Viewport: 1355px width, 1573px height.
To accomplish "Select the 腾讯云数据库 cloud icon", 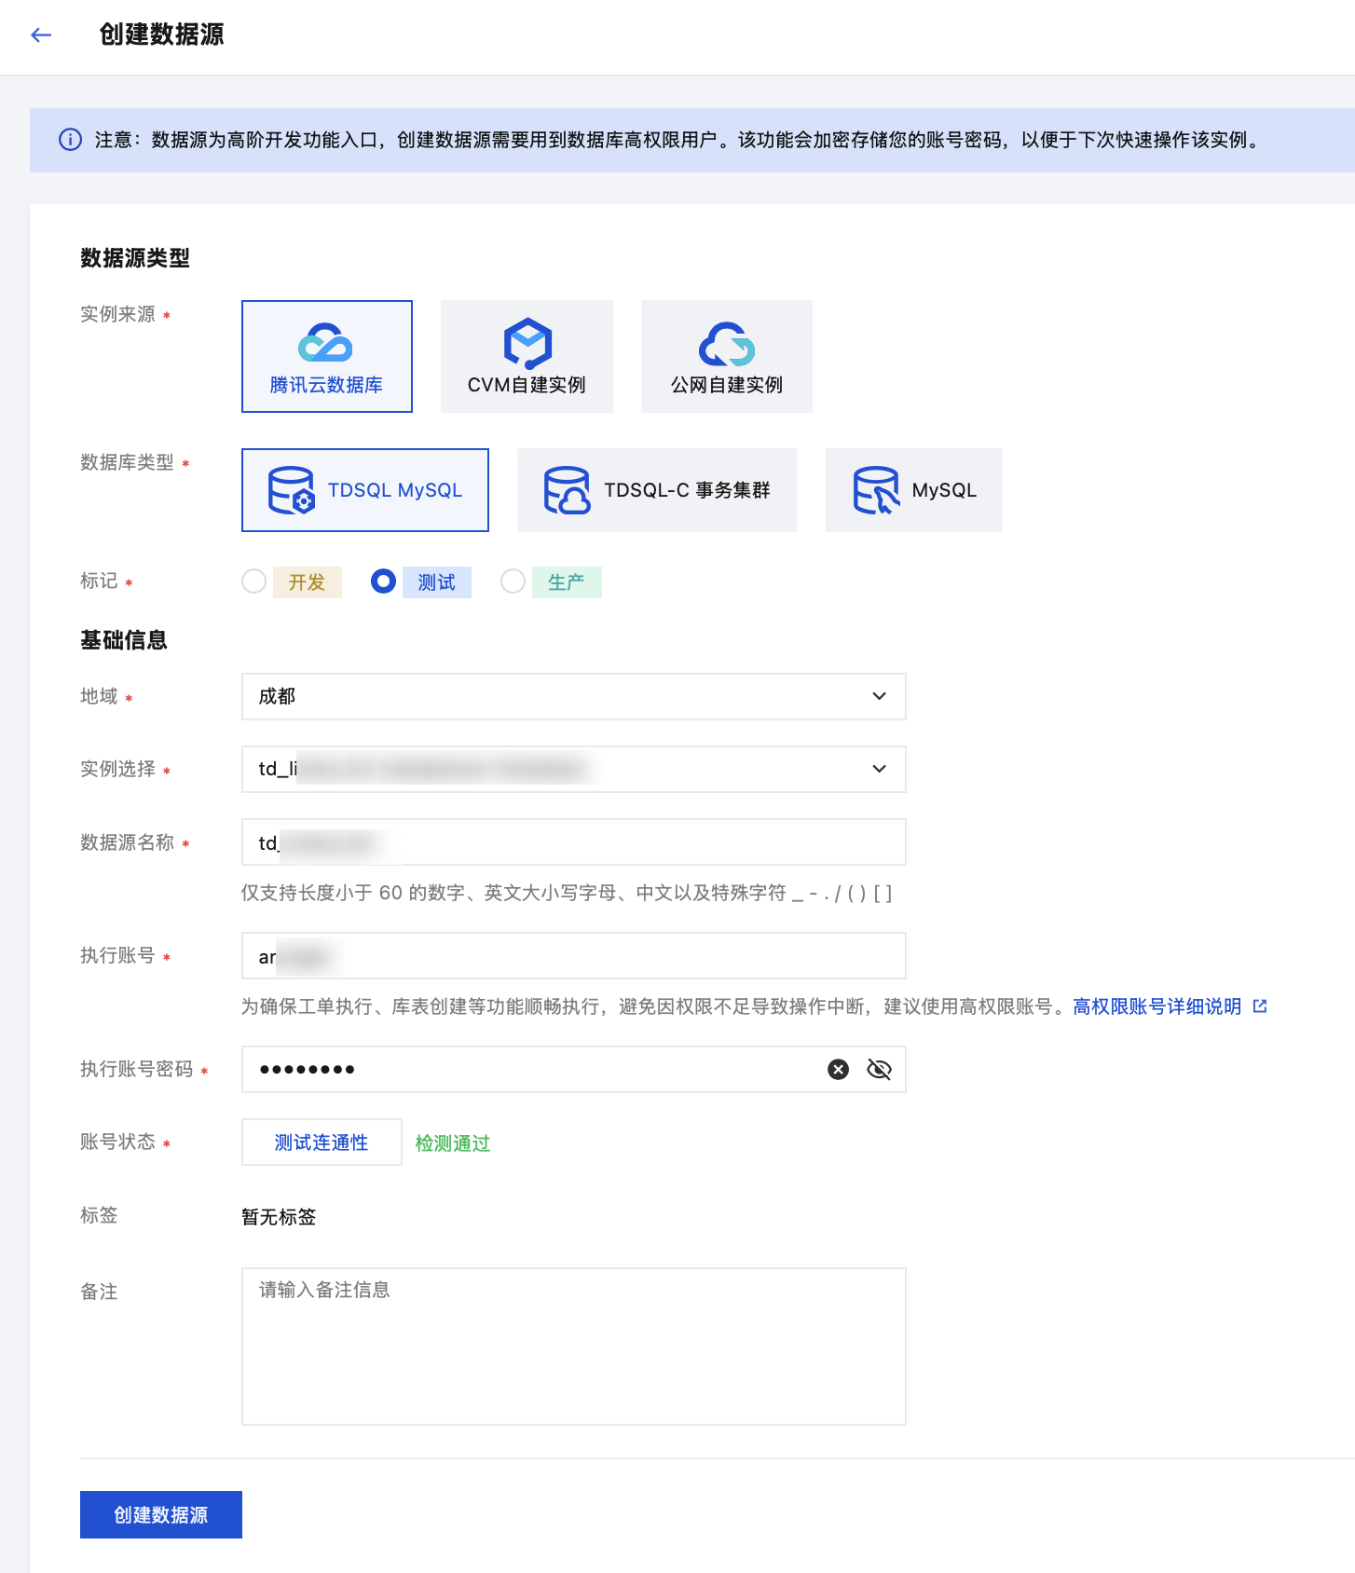I will click(x=325, y=343).
